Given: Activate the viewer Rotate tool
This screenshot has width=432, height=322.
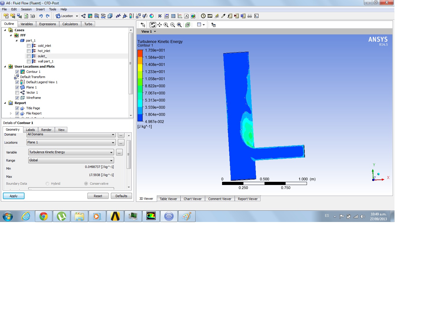Looking at the screenshot, I should [153, 25].
